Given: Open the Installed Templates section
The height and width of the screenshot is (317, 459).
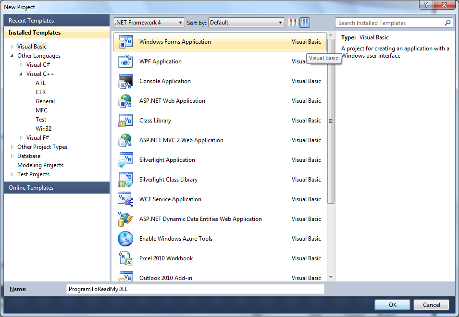Looking at the screenshot, I should (57, 33).
